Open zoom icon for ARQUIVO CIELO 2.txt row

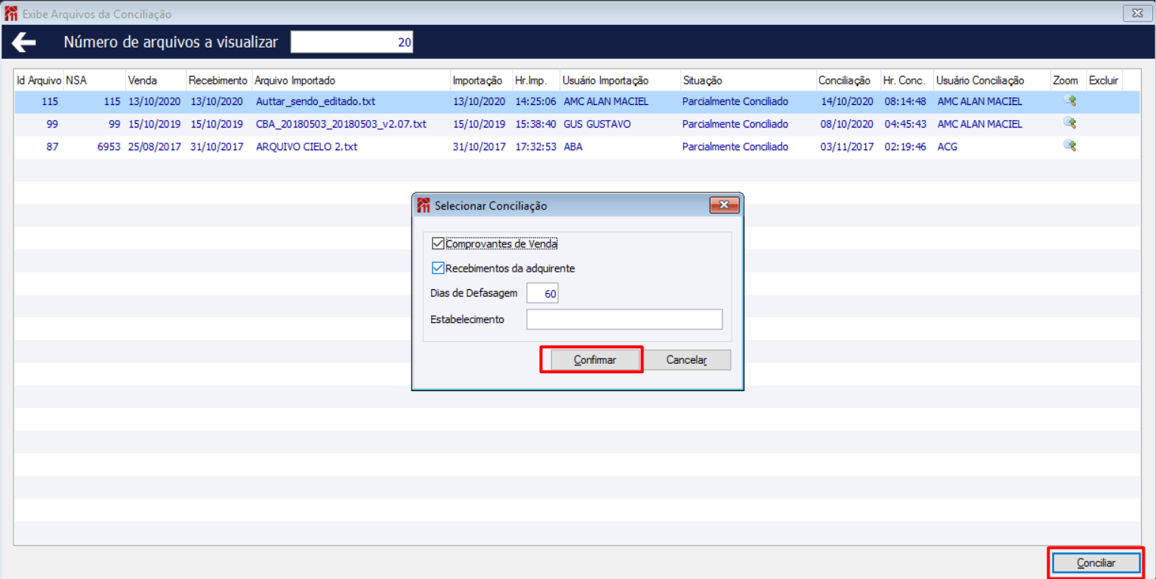coord(1069,146)
